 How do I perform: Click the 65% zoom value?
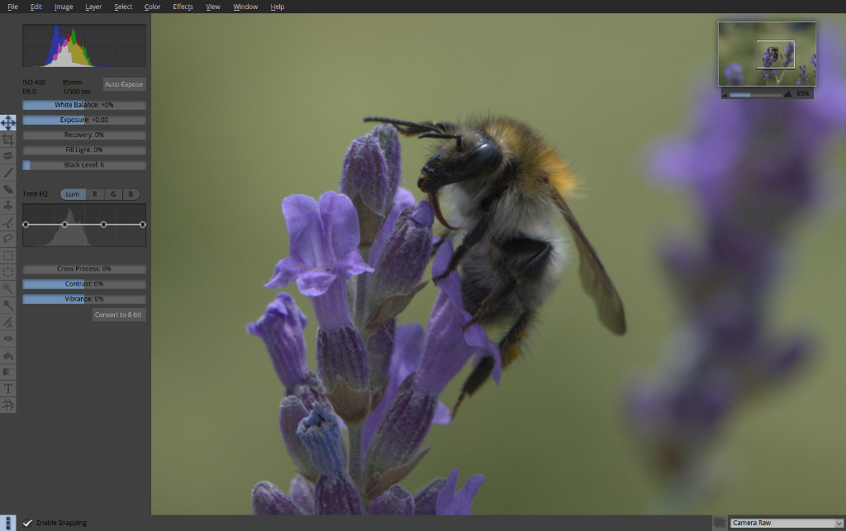coord(803,94)
